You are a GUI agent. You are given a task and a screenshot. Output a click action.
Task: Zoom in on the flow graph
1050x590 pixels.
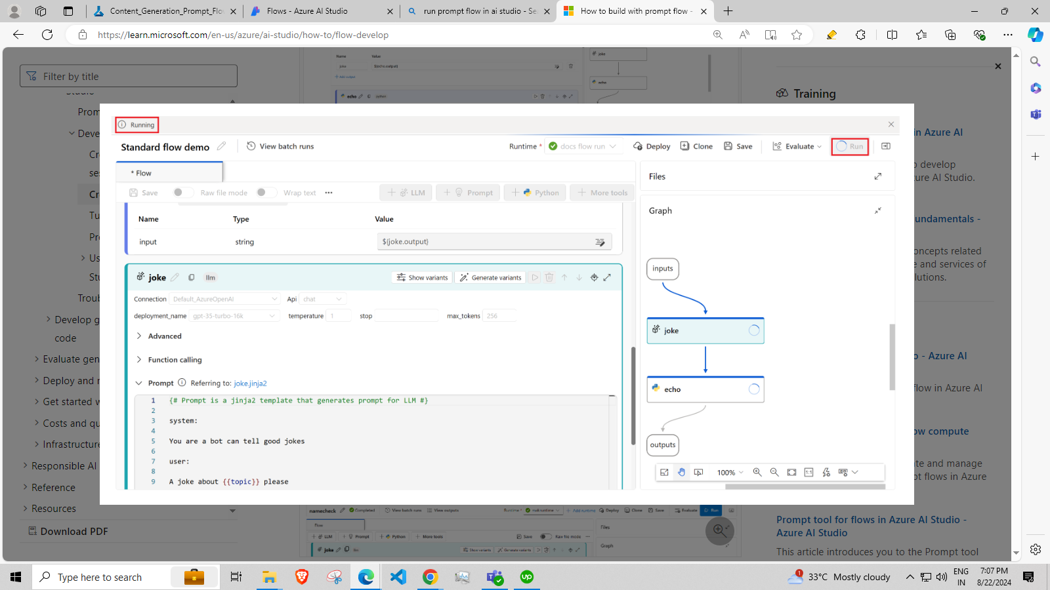pos(758,472)
